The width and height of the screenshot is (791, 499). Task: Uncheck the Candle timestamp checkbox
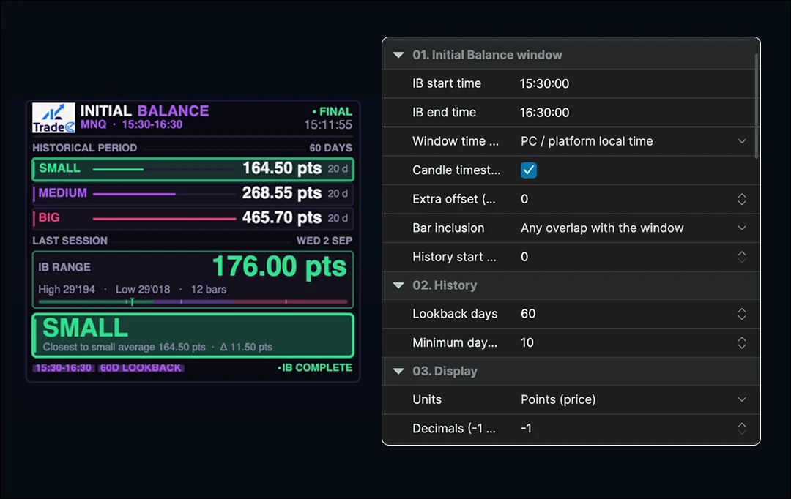(529, 170)
